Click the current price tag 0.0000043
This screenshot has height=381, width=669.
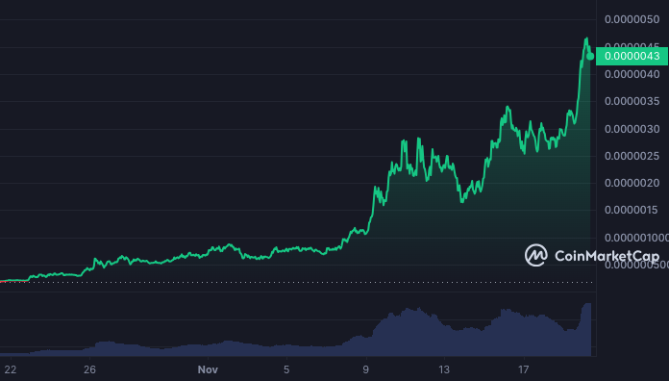point(632,57)
